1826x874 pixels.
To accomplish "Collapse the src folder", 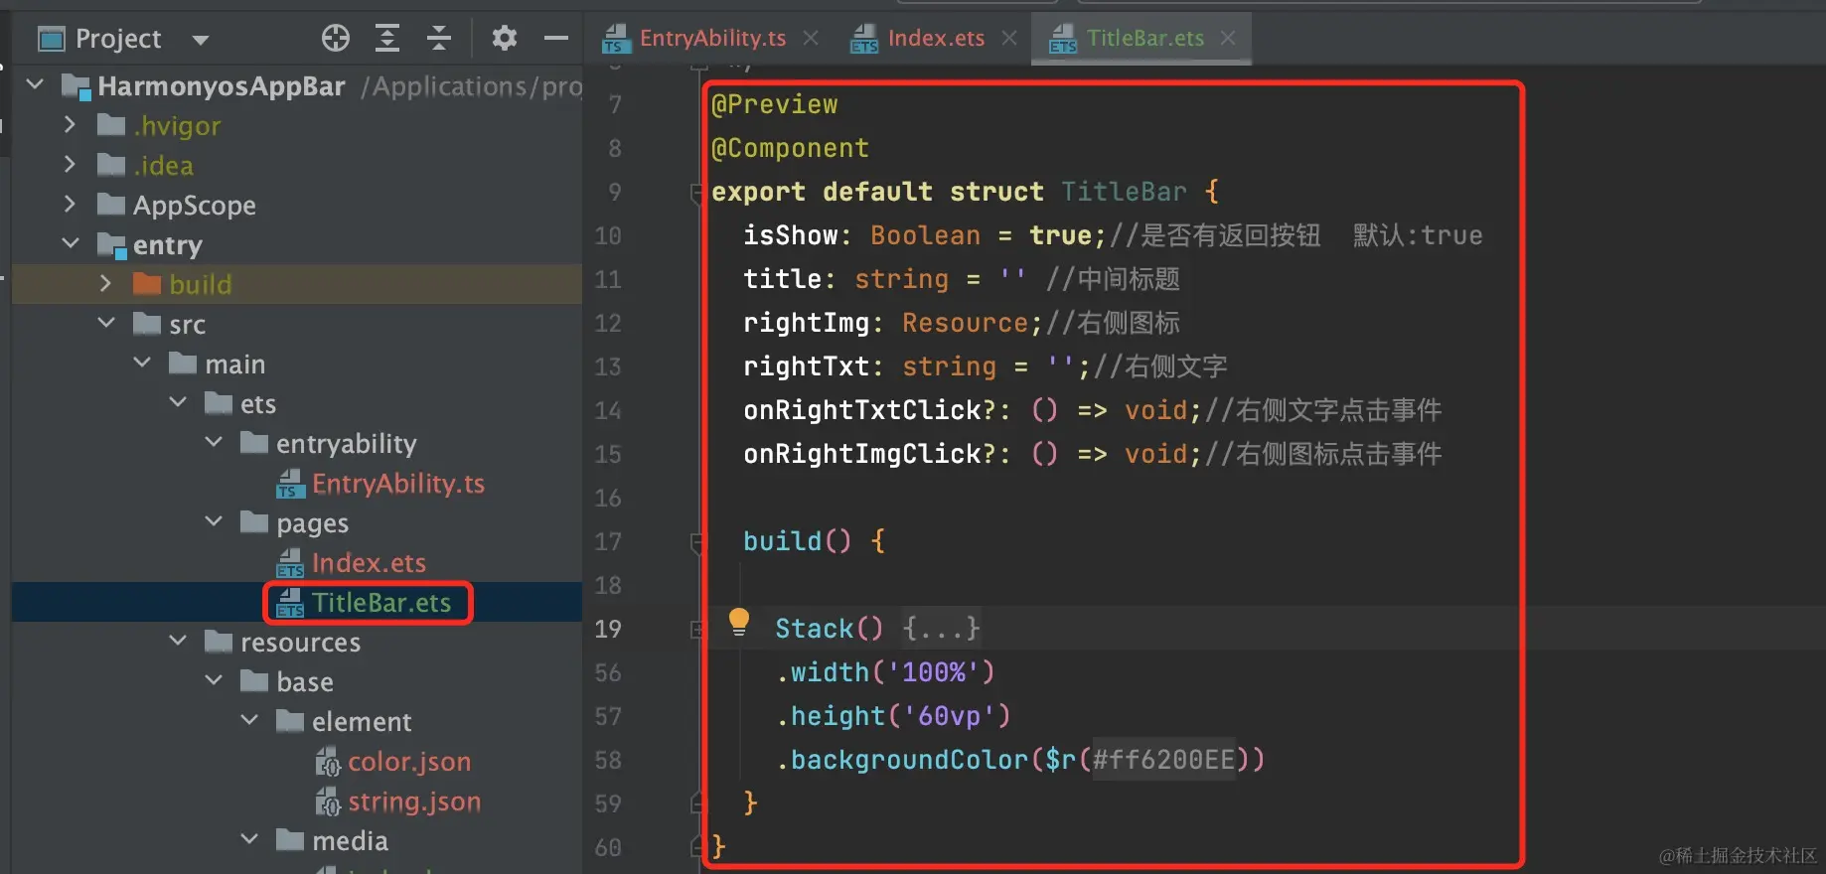I will [106, 323].
